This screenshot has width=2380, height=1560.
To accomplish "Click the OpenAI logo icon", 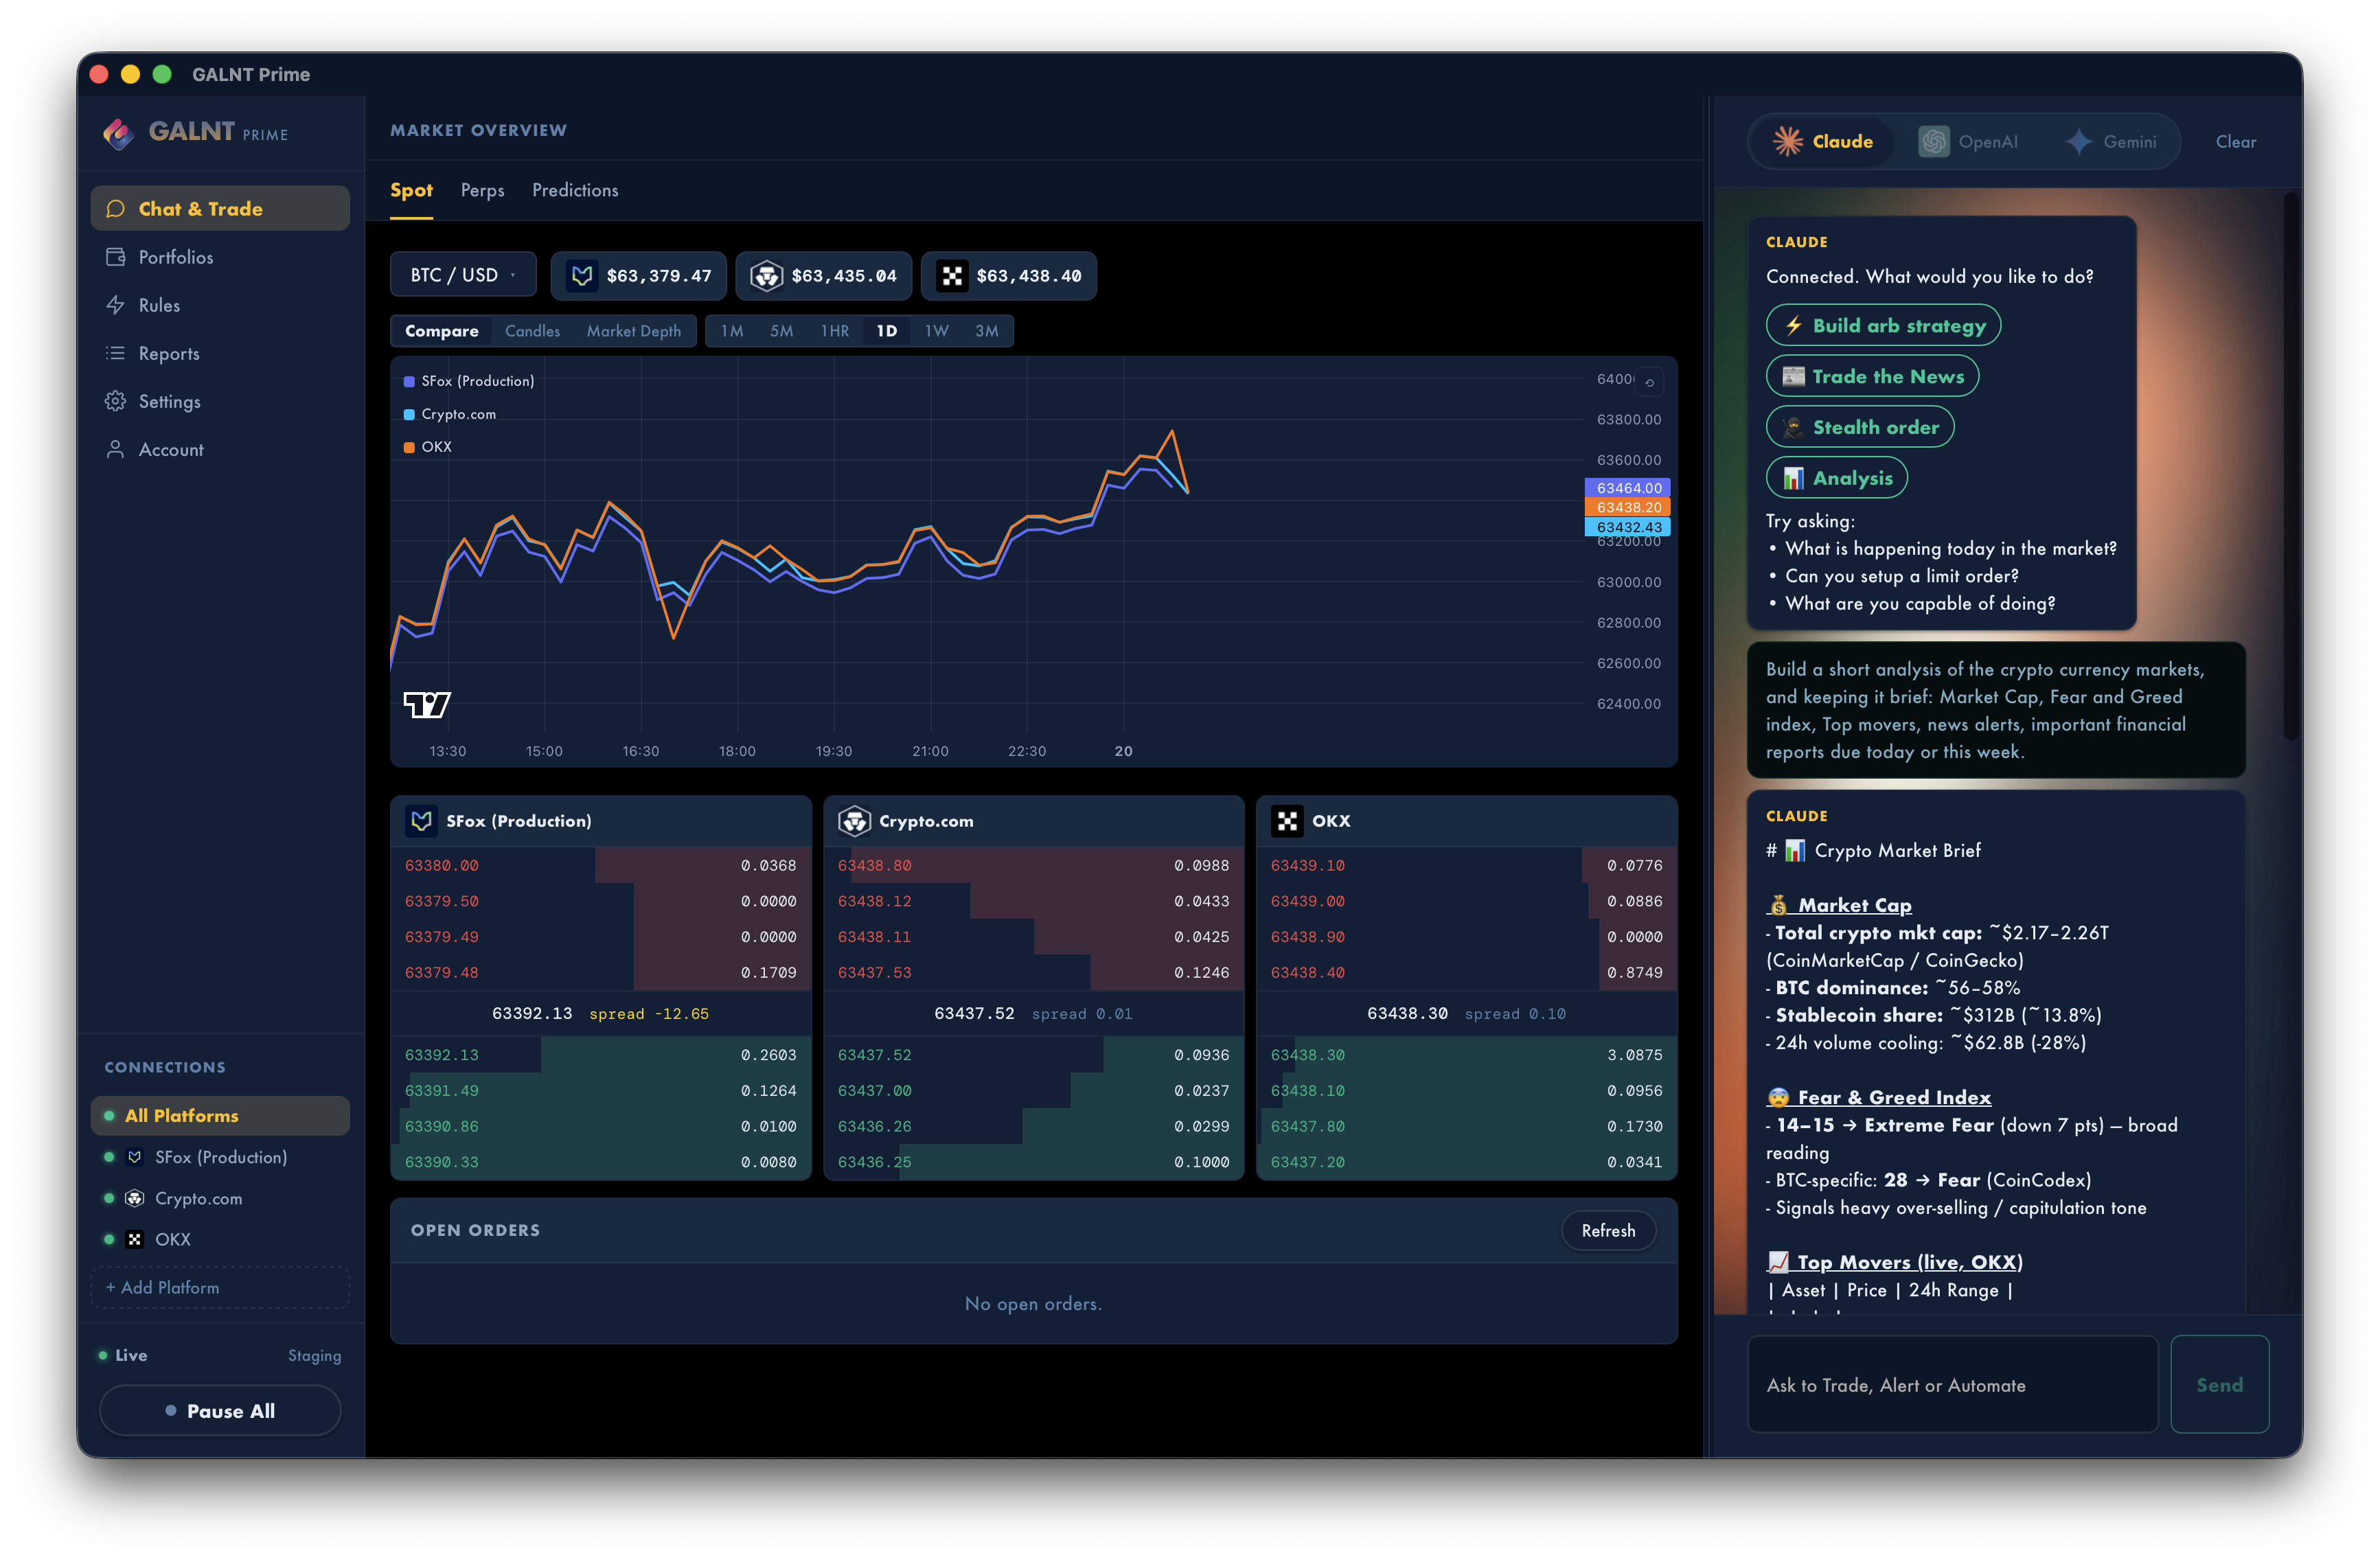I will pos(1933,142).
